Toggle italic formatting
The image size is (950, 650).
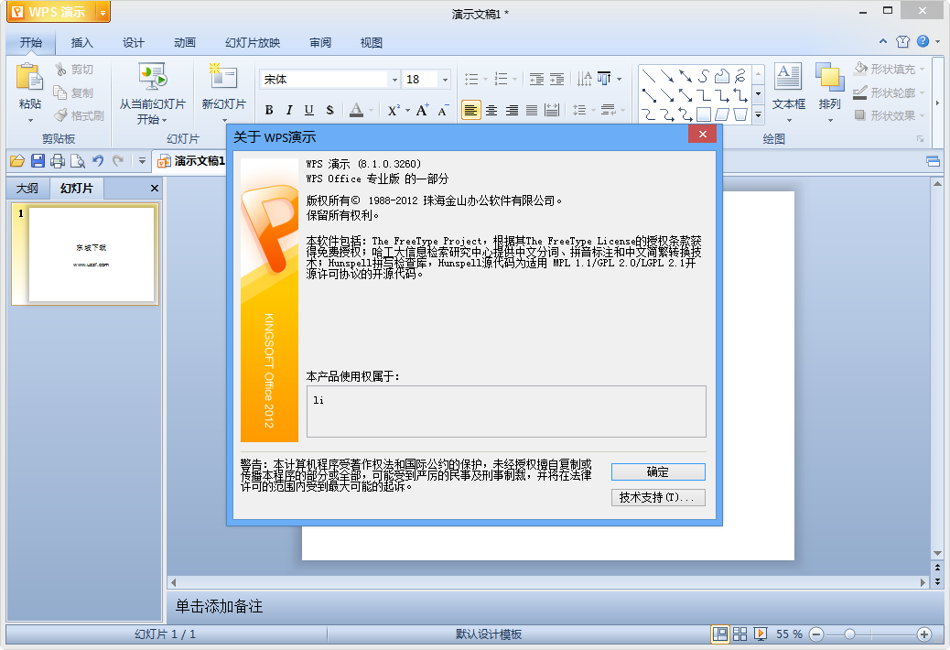click(x=288, y=110)
